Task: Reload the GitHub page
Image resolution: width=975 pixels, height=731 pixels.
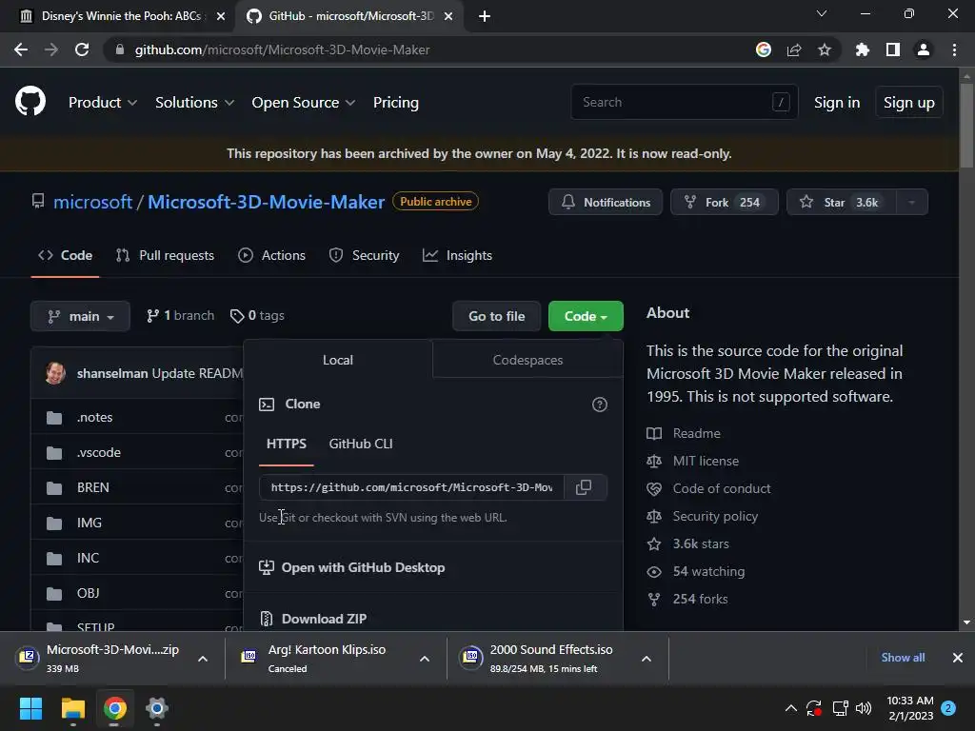Action: [x=82, y=49]
